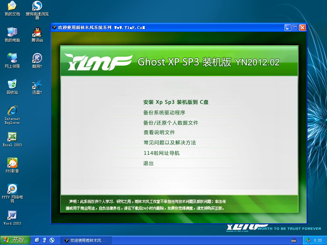Image resolution: width=327 pixels, height=245 pixels.
Task: Click the system tray clock showing 0:20
Action: (318, 240)
